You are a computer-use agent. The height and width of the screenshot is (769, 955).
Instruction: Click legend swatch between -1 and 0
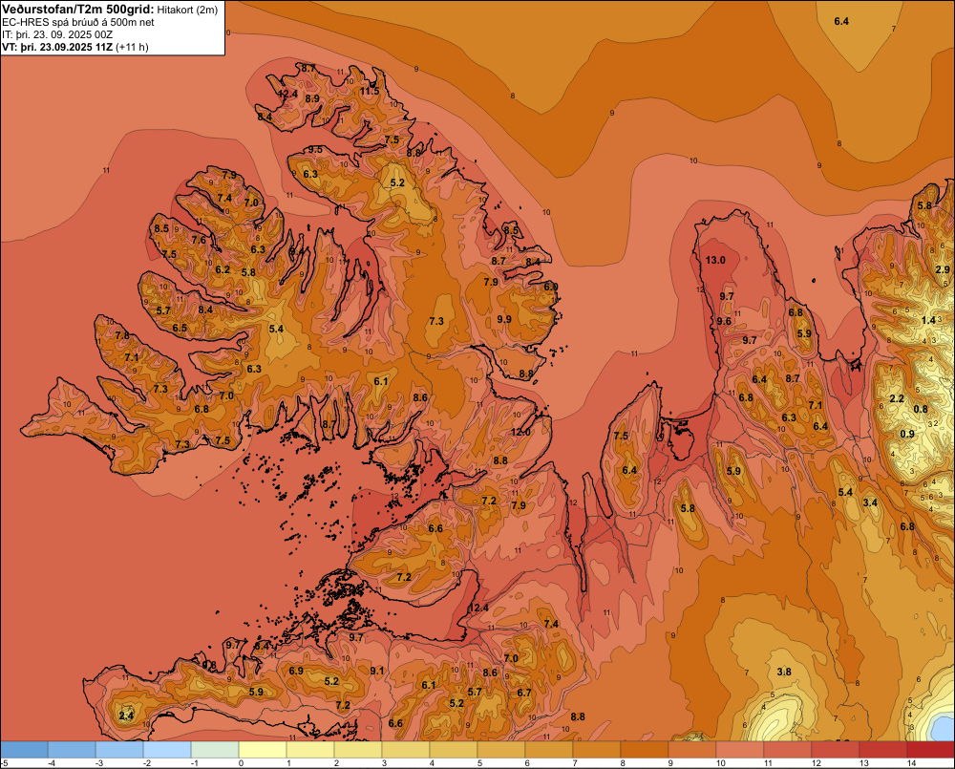215,750
